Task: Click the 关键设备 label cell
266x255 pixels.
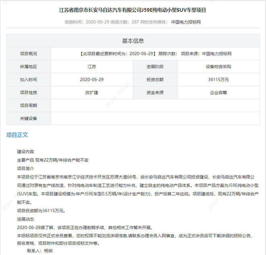Action: (29, 119)
